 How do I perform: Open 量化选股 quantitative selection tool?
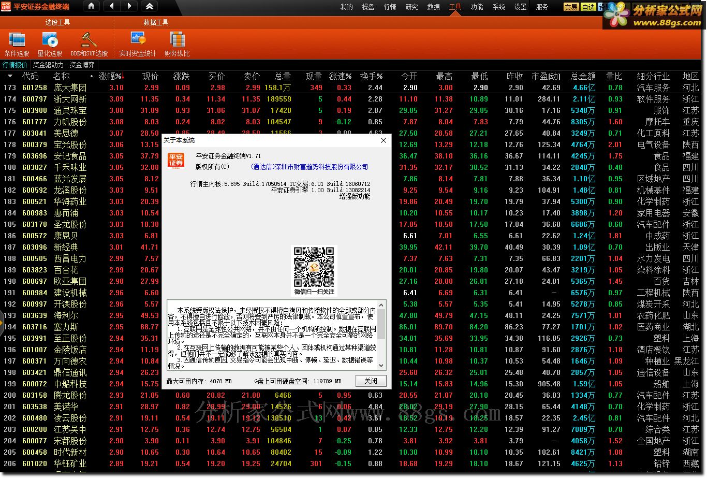50,44
